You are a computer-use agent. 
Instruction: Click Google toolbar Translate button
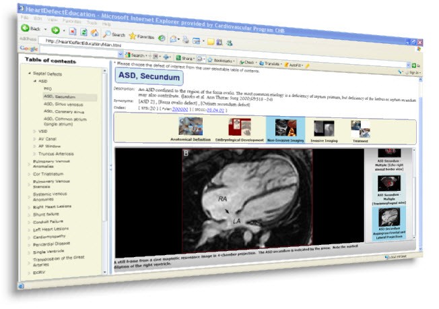[x=269, y=63]
